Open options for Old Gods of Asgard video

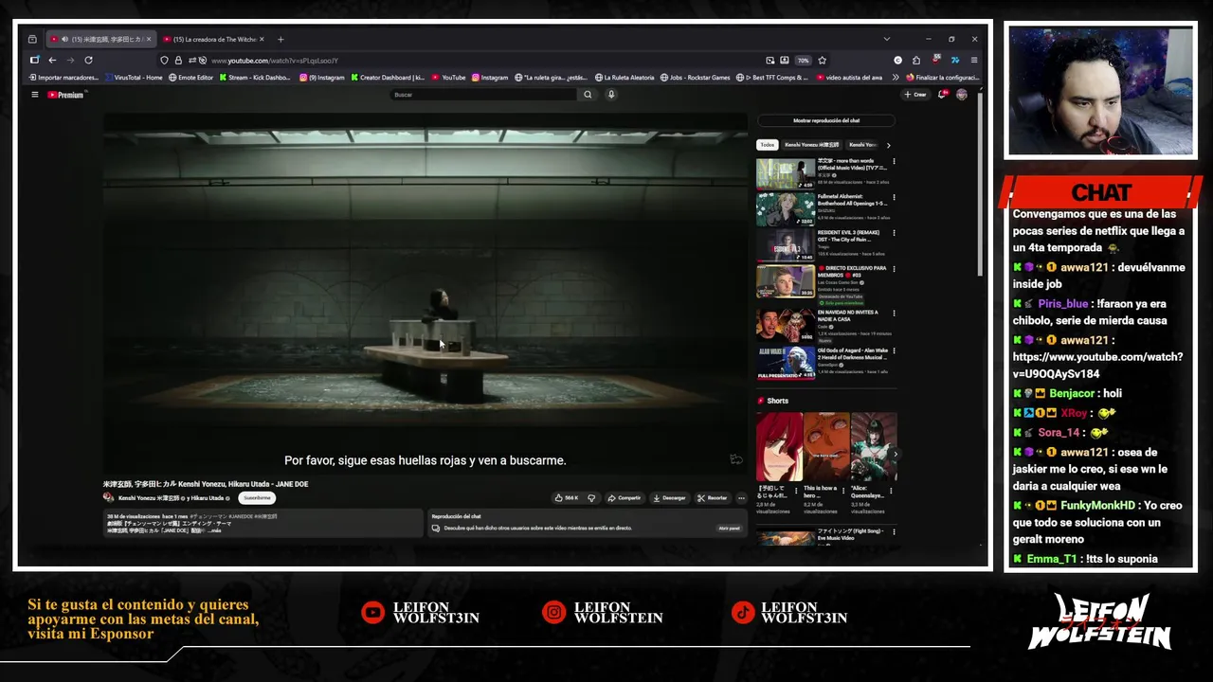[x=894, y=350]
